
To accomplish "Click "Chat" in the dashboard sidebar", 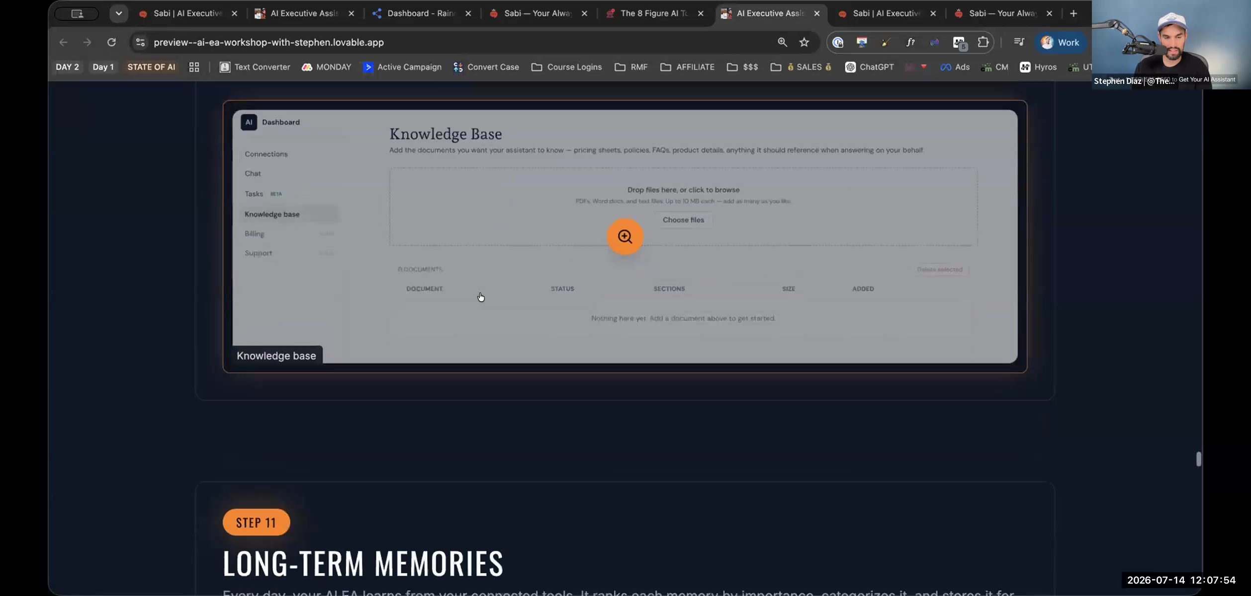I will tap(253, 173).
